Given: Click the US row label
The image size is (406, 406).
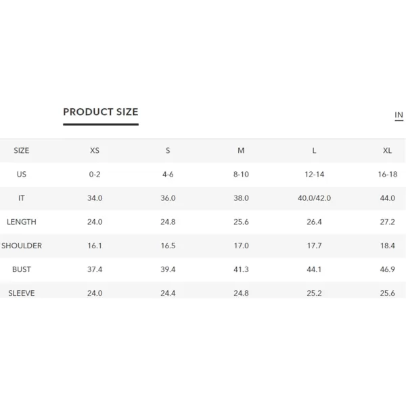Looking at the screenshot, I should (x=22, y=175).
